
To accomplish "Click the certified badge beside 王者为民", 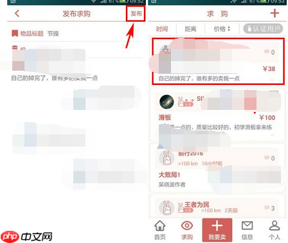I will coord(185,208).
